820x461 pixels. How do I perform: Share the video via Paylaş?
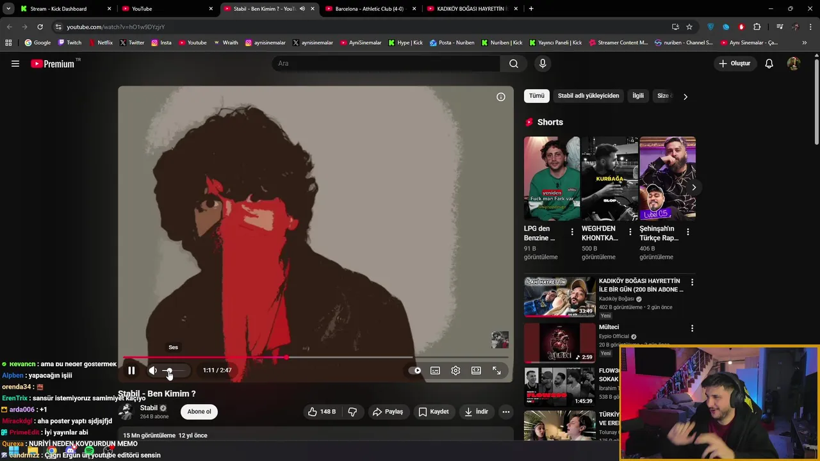388,412
